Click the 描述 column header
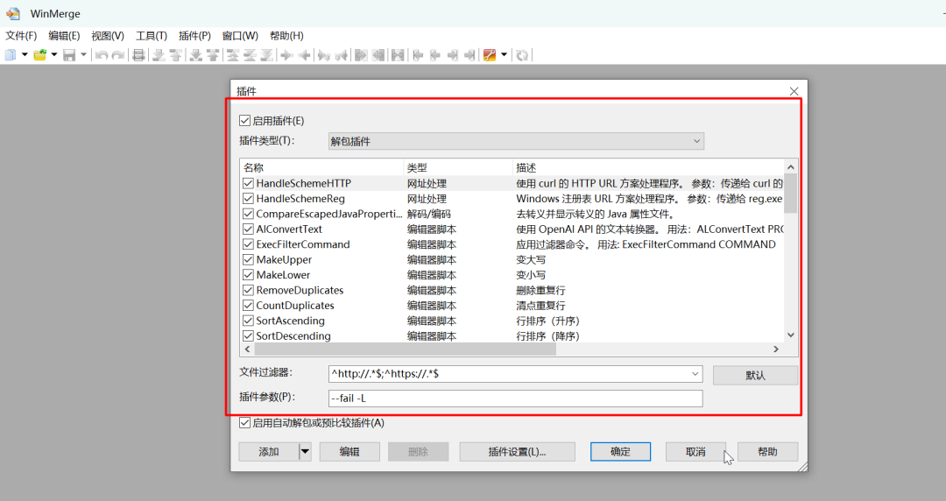This screenshot has width=946, height=501. click(648, 167)
